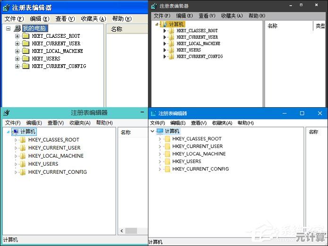Click HKEY_LOCAL_MACHINE folder icon in black-titled window
This screenshot has height=246, width=328.
click(x=172, y=43)
